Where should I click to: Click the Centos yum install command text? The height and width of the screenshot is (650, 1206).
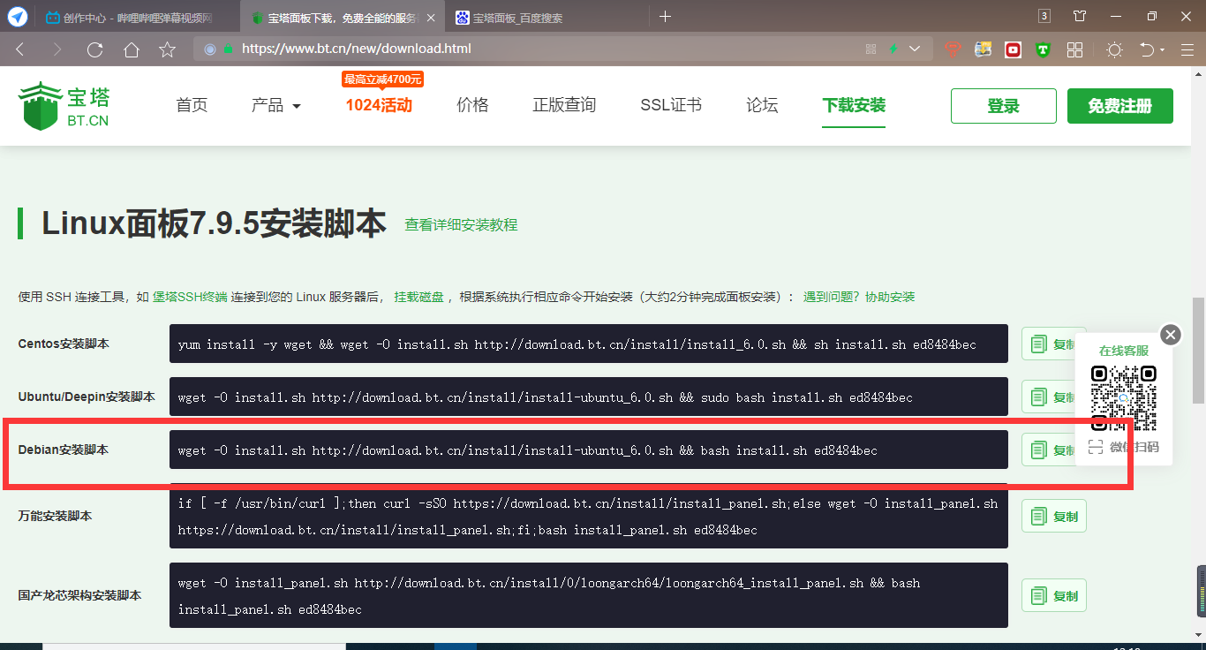coord(577,344)
